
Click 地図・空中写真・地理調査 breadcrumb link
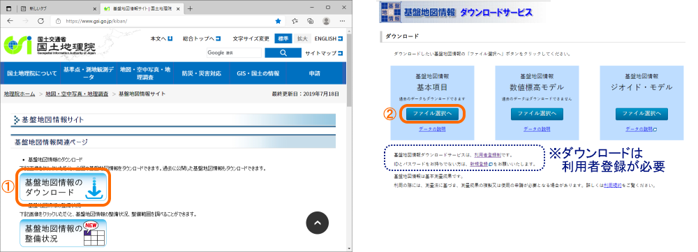[x=77, y=94]
